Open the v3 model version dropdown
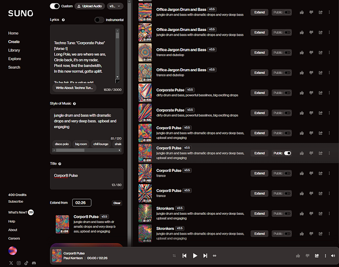This screenshot has height=267, width=339. [115, 6]
